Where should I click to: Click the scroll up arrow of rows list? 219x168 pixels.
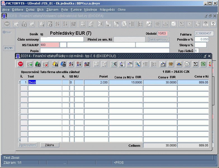point(19,82)
